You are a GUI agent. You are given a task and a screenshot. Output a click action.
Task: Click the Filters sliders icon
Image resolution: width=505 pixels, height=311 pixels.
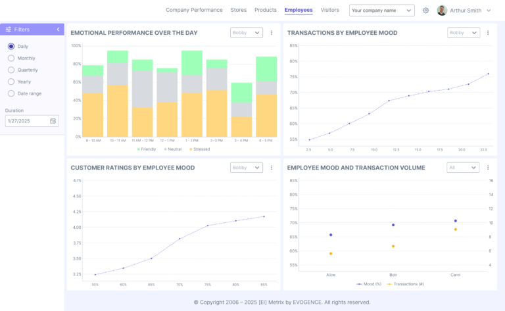pyautogui.click(x=9, y=30)
